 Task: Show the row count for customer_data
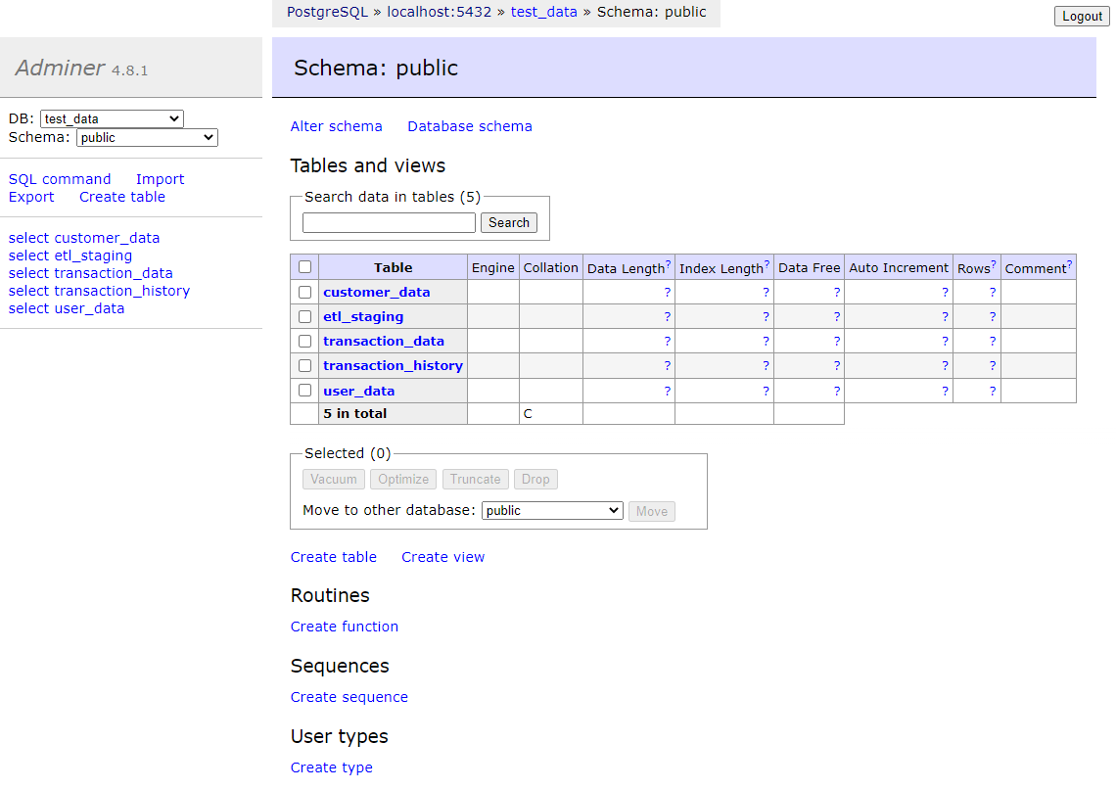point(993,292)
